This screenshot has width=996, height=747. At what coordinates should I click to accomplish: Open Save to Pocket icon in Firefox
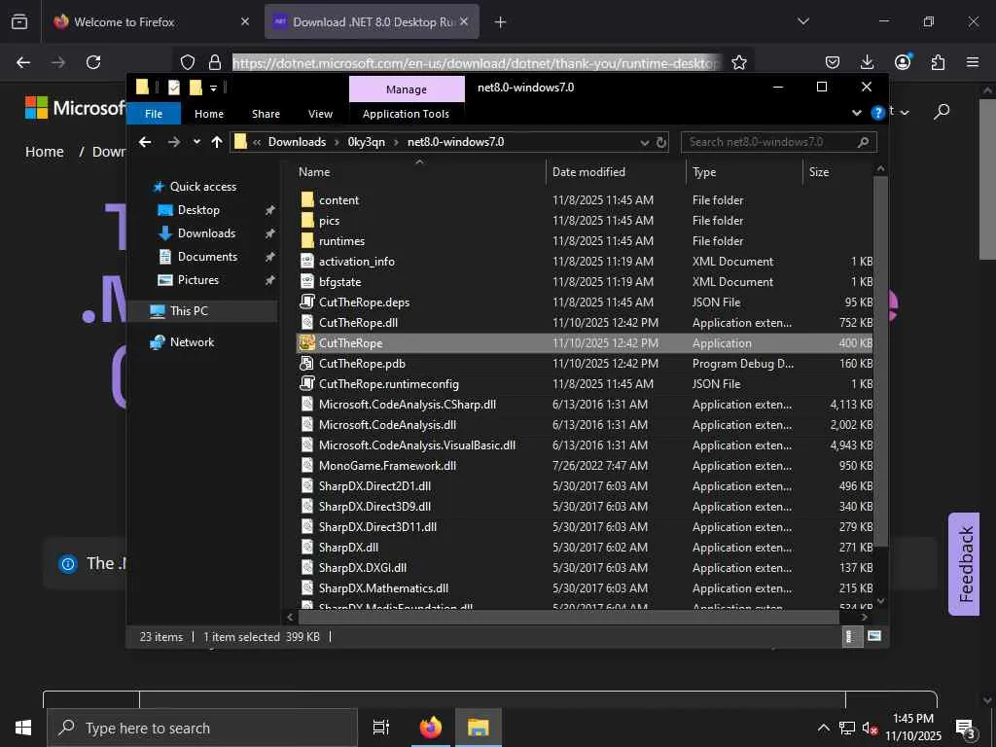click(833, 62)
